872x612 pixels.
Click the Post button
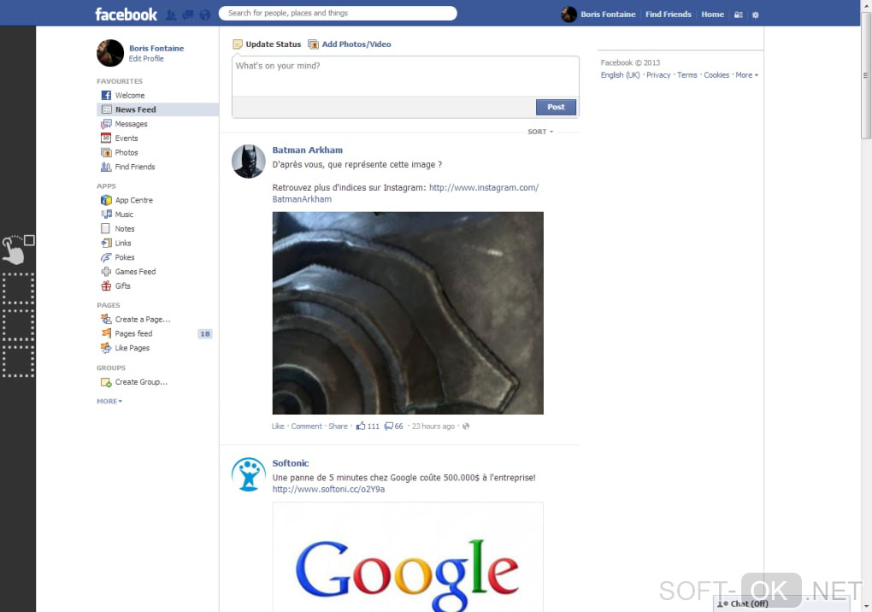point(556,107)
